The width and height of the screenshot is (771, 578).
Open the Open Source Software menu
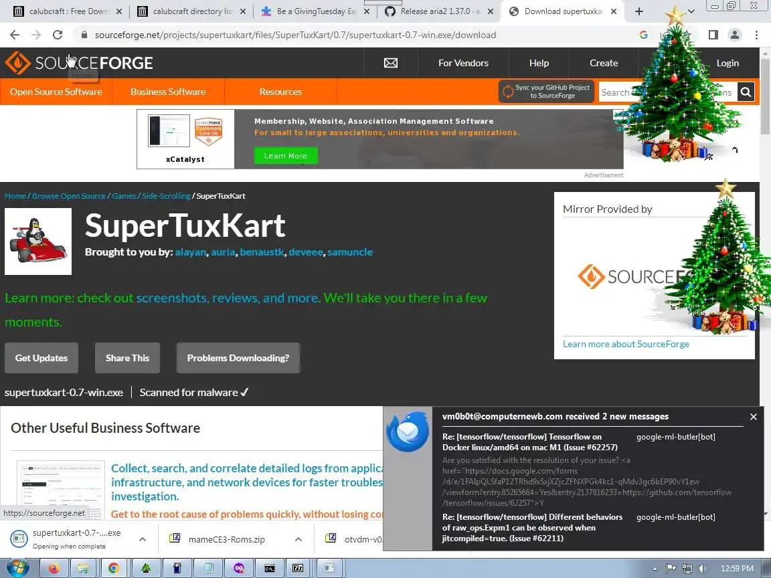56,92
